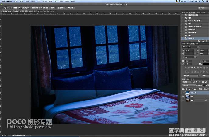Apply subscript text style
The height and width of the screenshot is (137, 209).
201,68
